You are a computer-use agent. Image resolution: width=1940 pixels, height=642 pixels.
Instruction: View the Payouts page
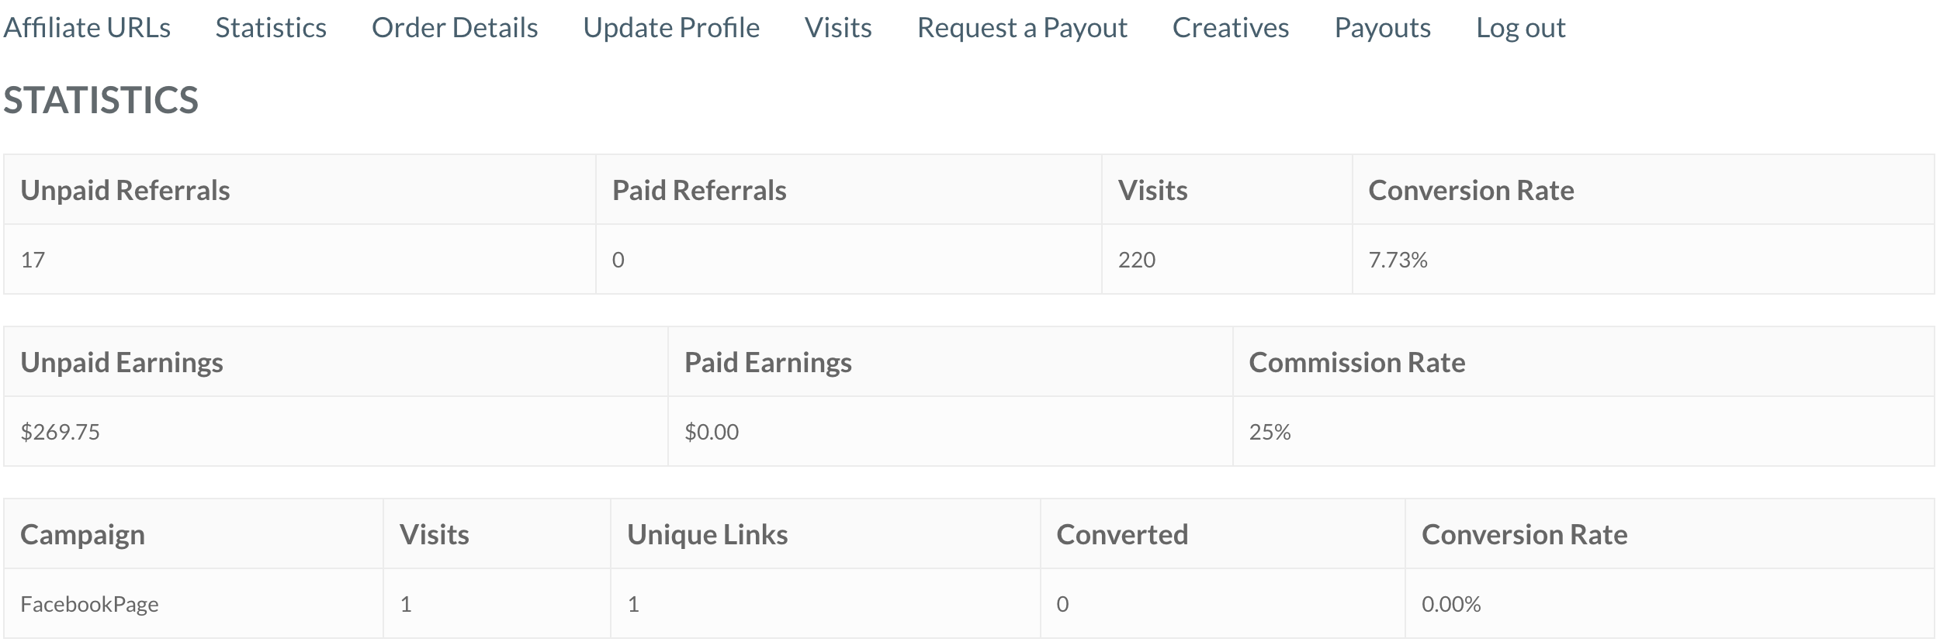click(x=1383, y=28)
